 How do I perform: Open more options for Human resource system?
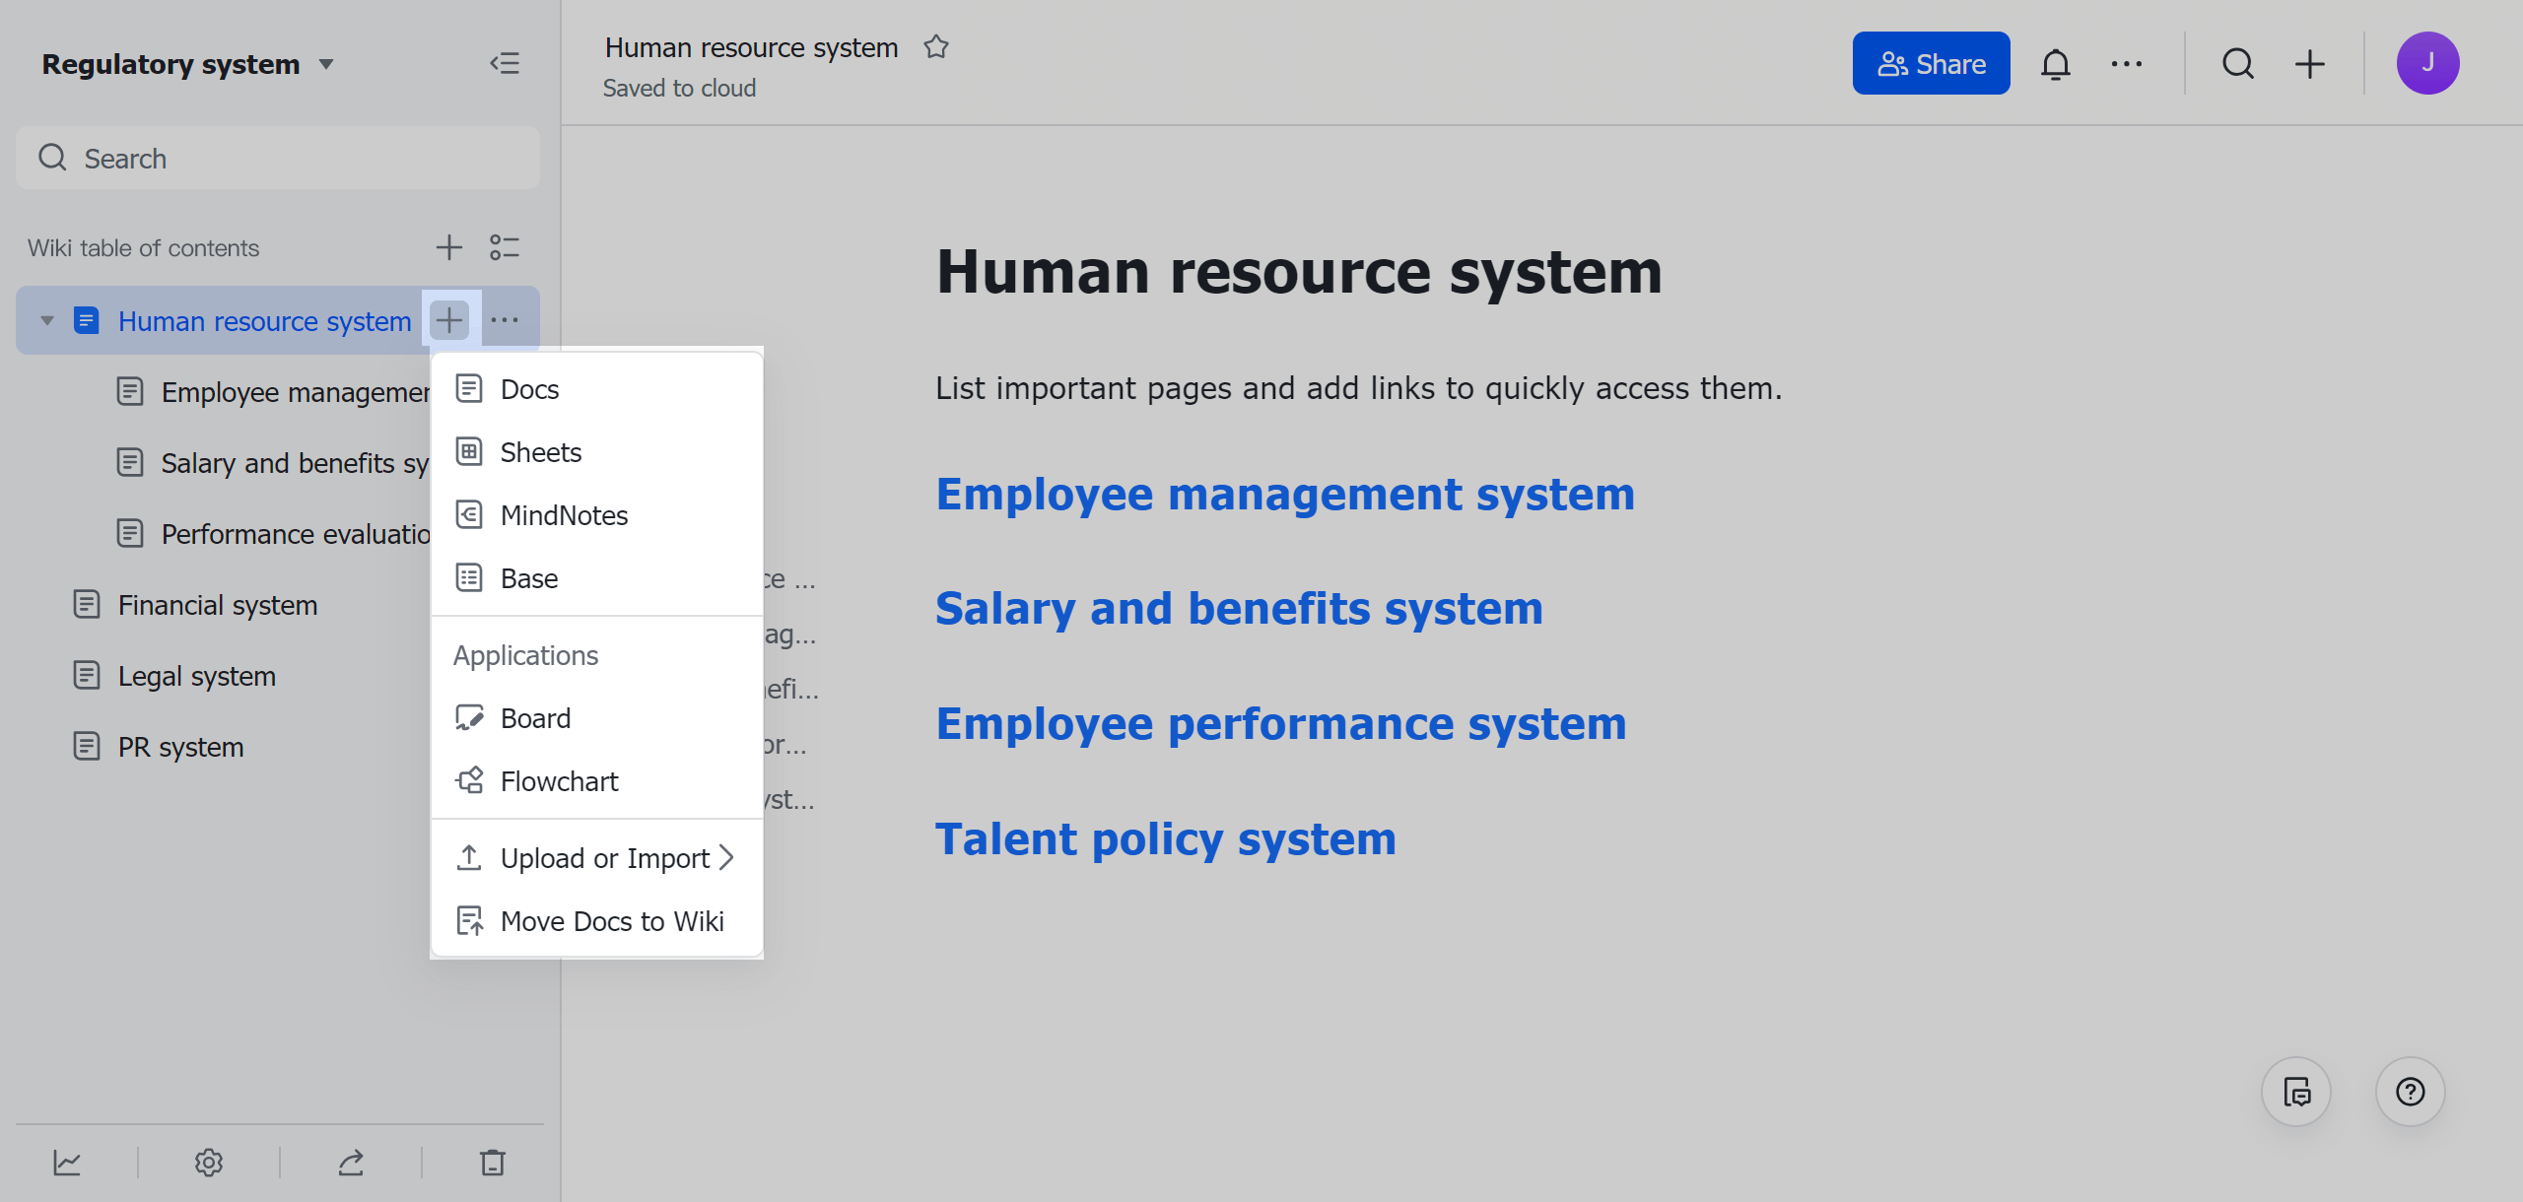point(505,320)
